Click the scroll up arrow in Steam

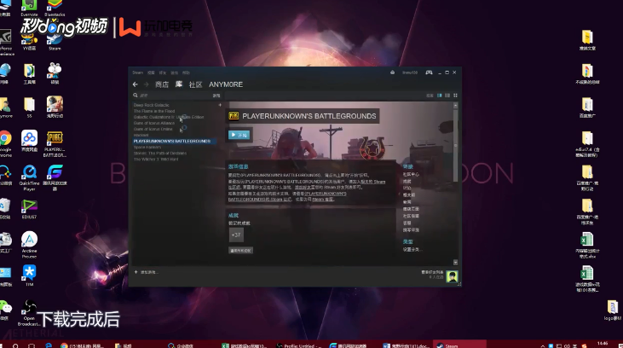coord(455,105)
